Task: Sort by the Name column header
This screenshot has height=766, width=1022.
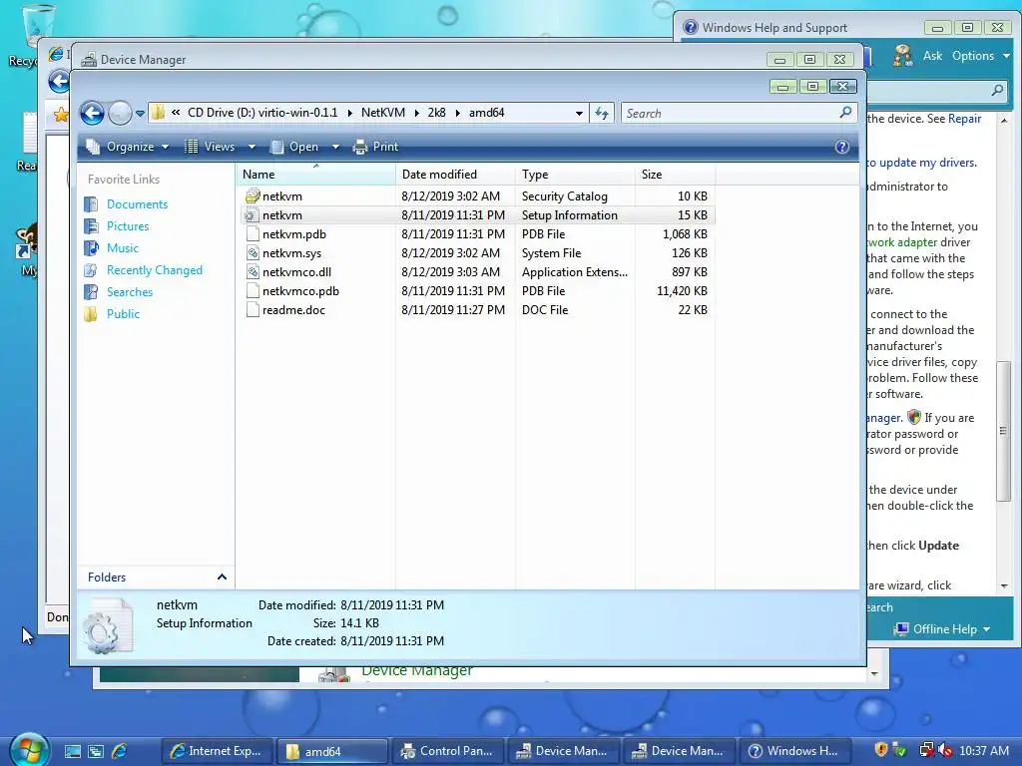Action: click(x=315, y=175)
